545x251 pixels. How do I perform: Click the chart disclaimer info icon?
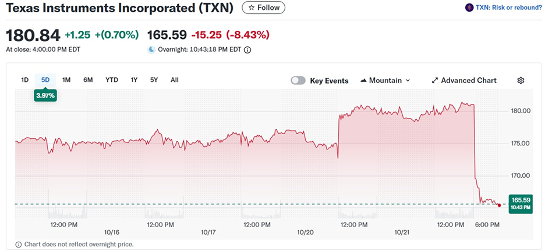[19, 244]
